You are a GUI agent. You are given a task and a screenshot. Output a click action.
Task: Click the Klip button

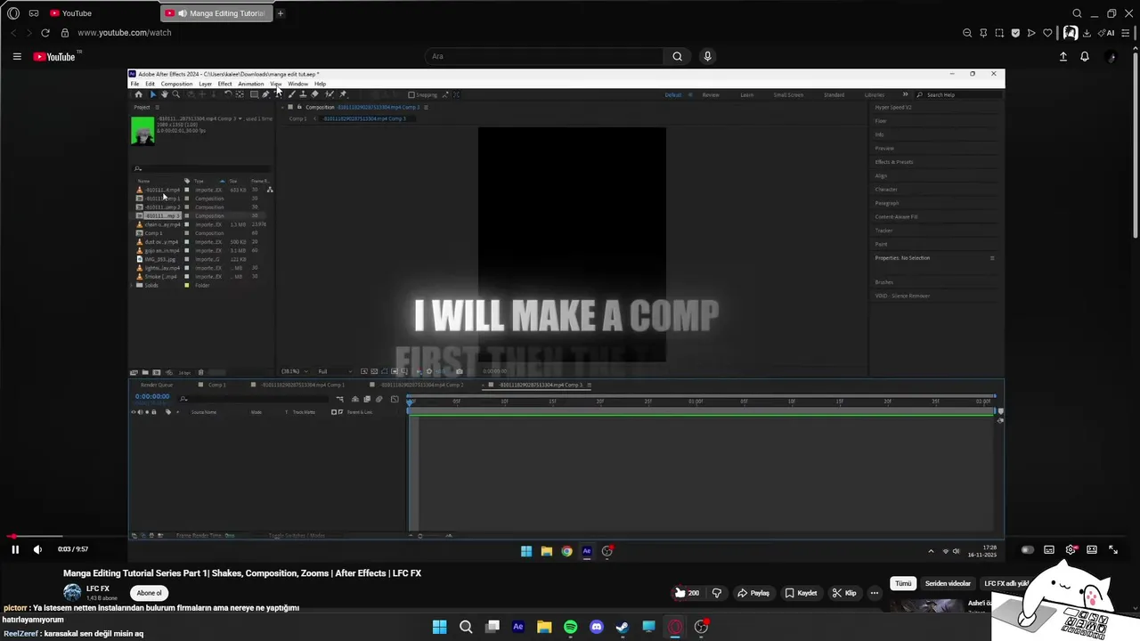pos(844,593)
